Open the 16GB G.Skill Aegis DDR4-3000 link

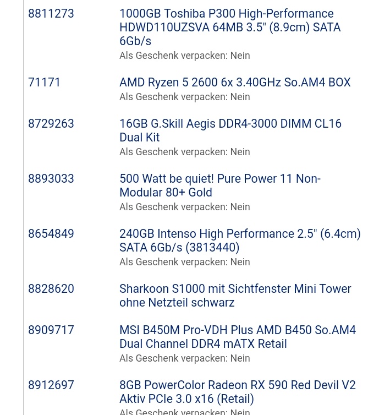click(230, 130)
